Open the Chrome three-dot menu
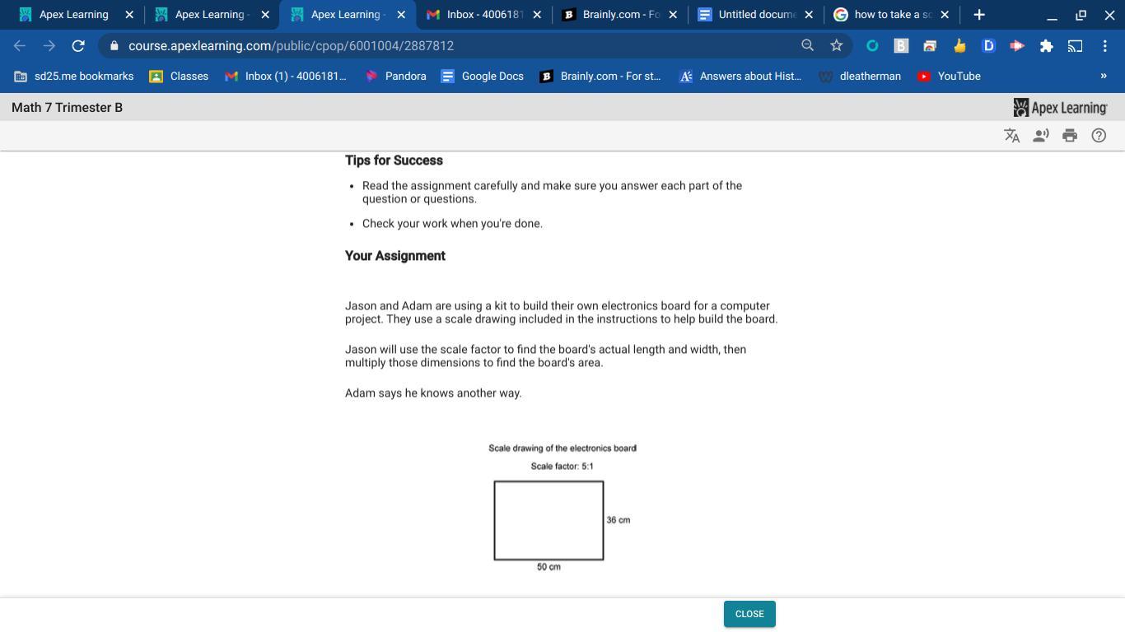Screen dimensions: 1125x632 tap(1104, 46)
